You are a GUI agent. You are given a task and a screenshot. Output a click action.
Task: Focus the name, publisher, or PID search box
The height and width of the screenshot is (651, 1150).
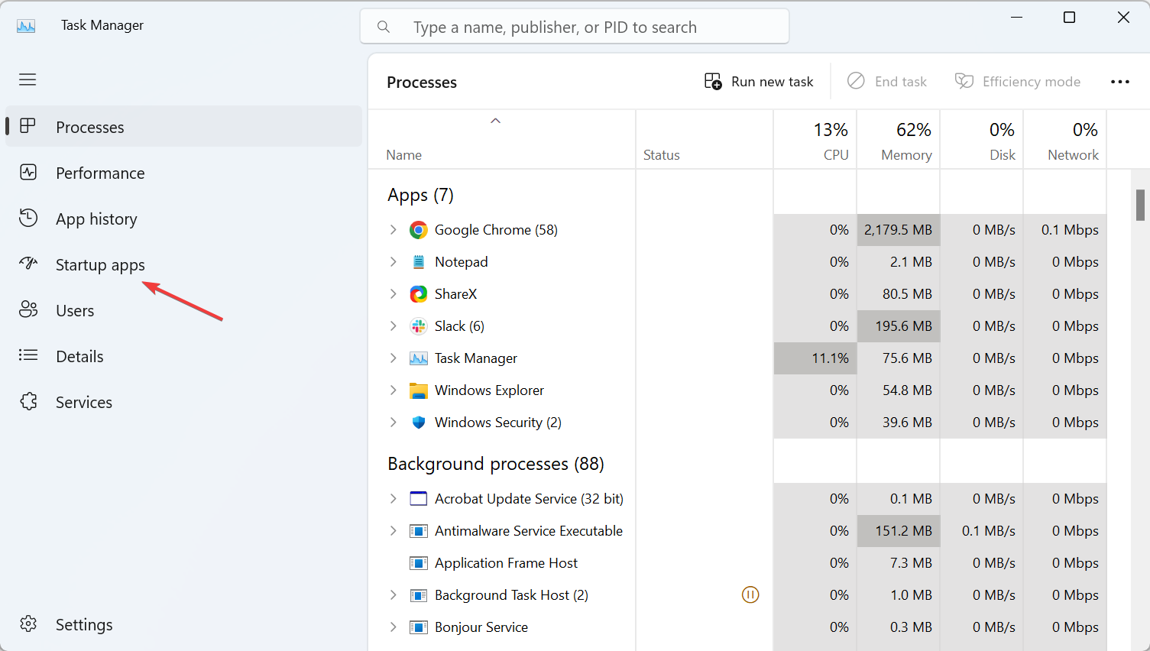(x=575, y=27)
